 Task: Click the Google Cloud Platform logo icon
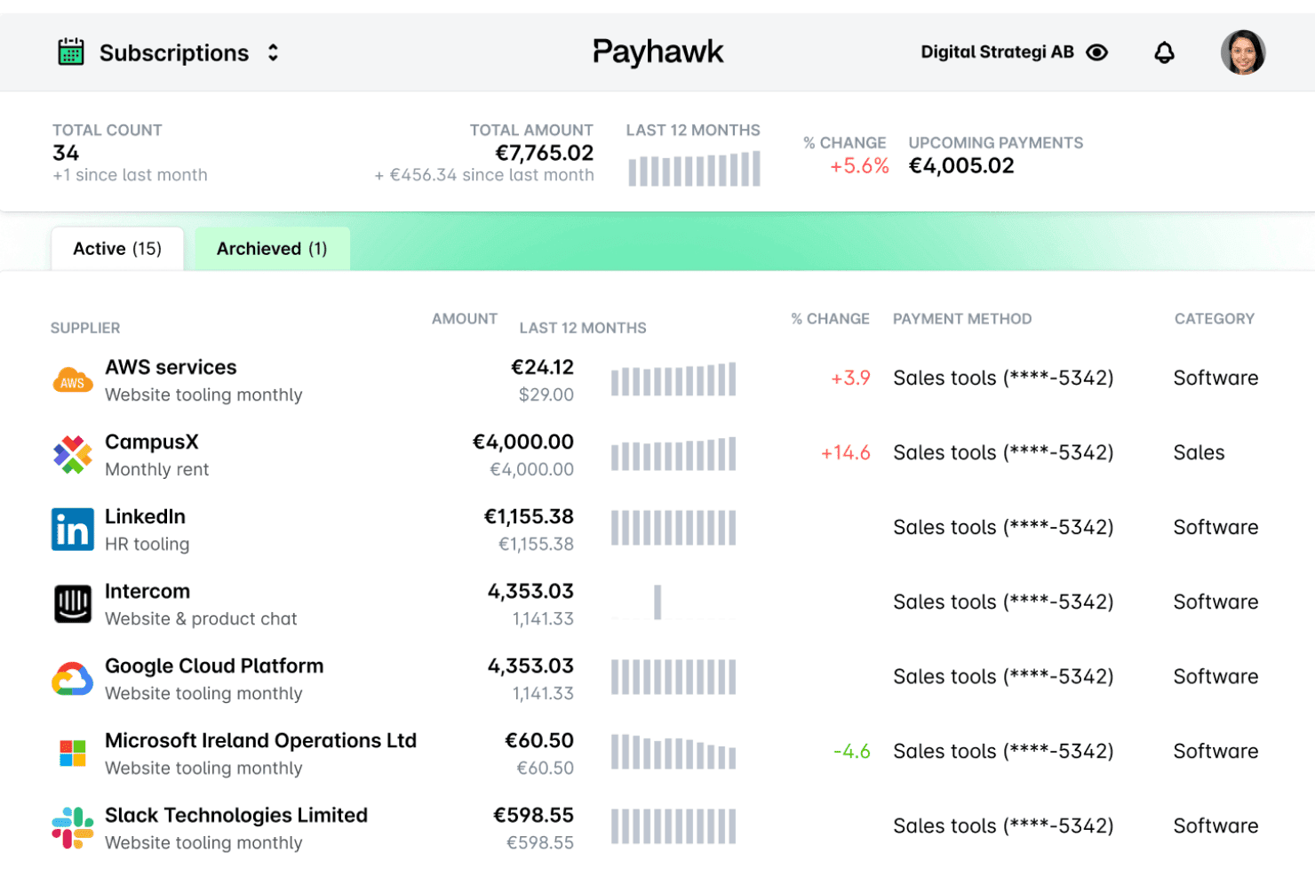coord(72,679)
